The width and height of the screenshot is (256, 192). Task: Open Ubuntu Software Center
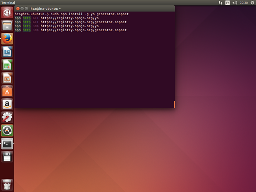pyautogui.click(x=7, y=91)
